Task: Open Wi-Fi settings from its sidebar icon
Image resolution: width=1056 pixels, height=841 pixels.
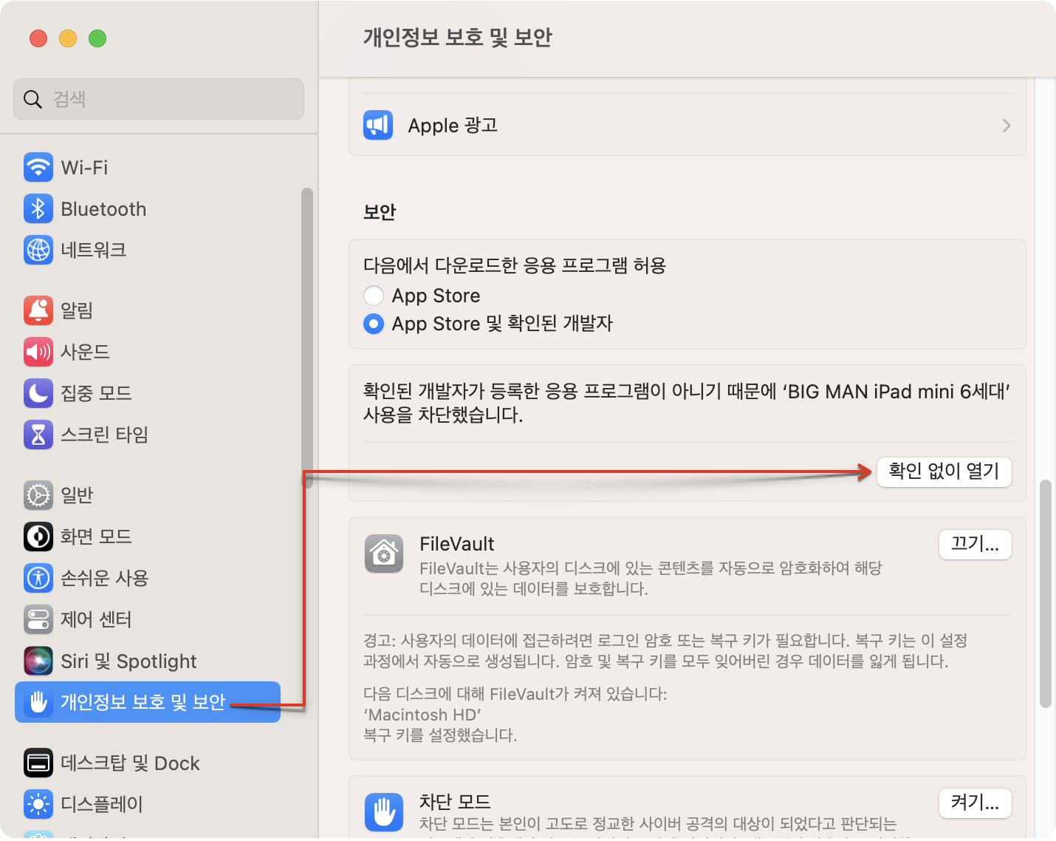Action: coord(38,167)
